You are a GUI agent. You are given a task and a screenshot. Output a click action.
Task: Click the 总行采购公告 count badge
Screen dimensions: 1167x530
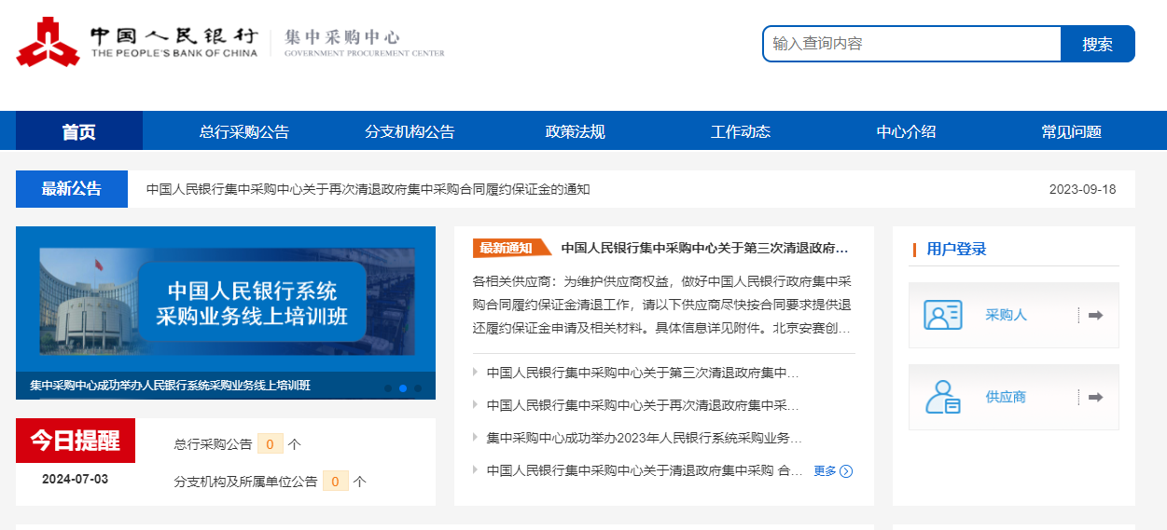coord(270,444)
